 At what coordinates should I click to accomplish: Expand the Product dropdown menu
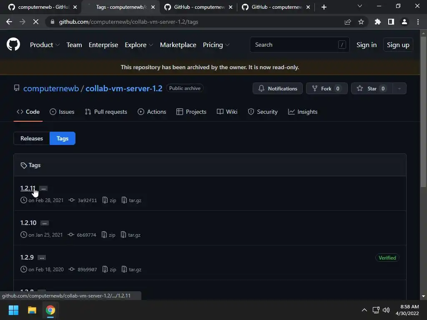45,45
